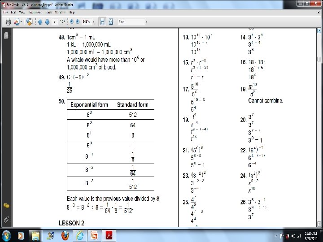Go to next page with down arrow

(x=47, y=22)
